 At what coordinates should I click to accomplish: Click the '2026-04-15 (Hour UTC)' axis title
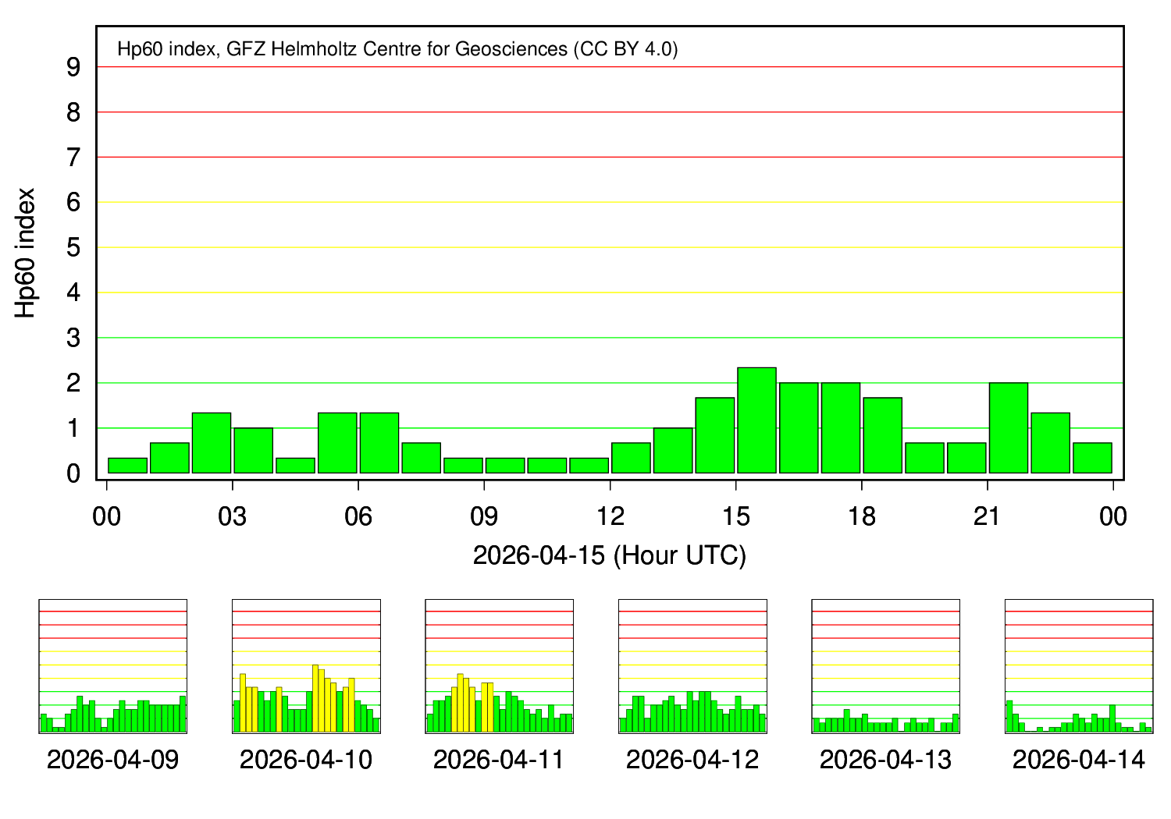point(610,556)
